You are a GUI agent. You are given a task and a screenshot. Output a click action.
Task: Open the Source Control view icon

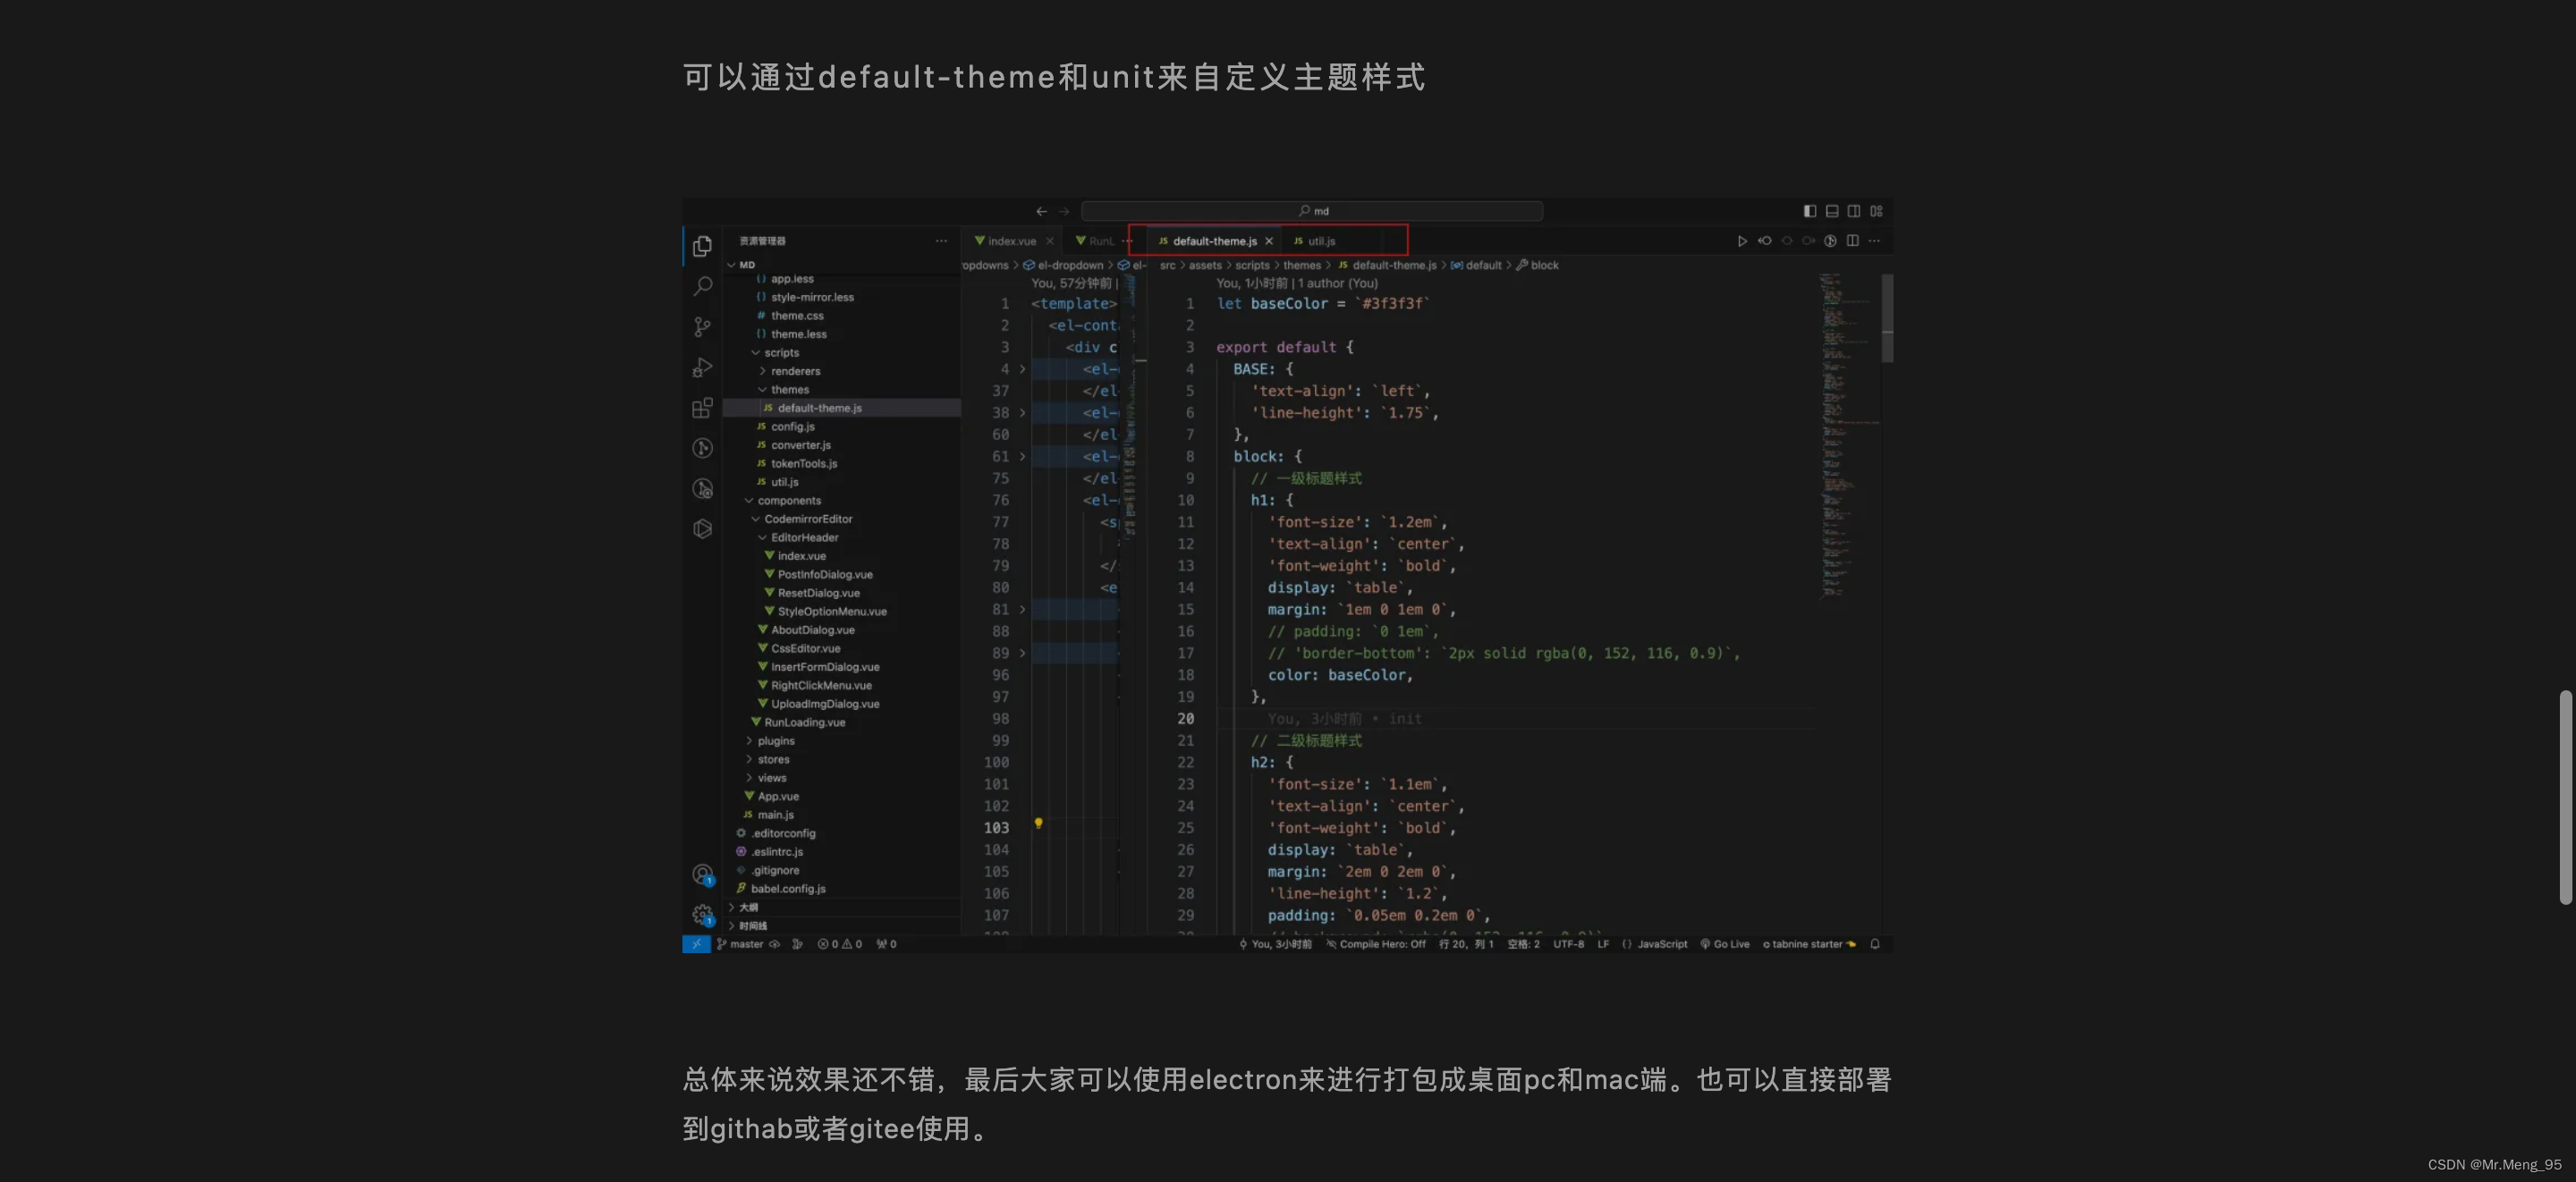(702, 327)
